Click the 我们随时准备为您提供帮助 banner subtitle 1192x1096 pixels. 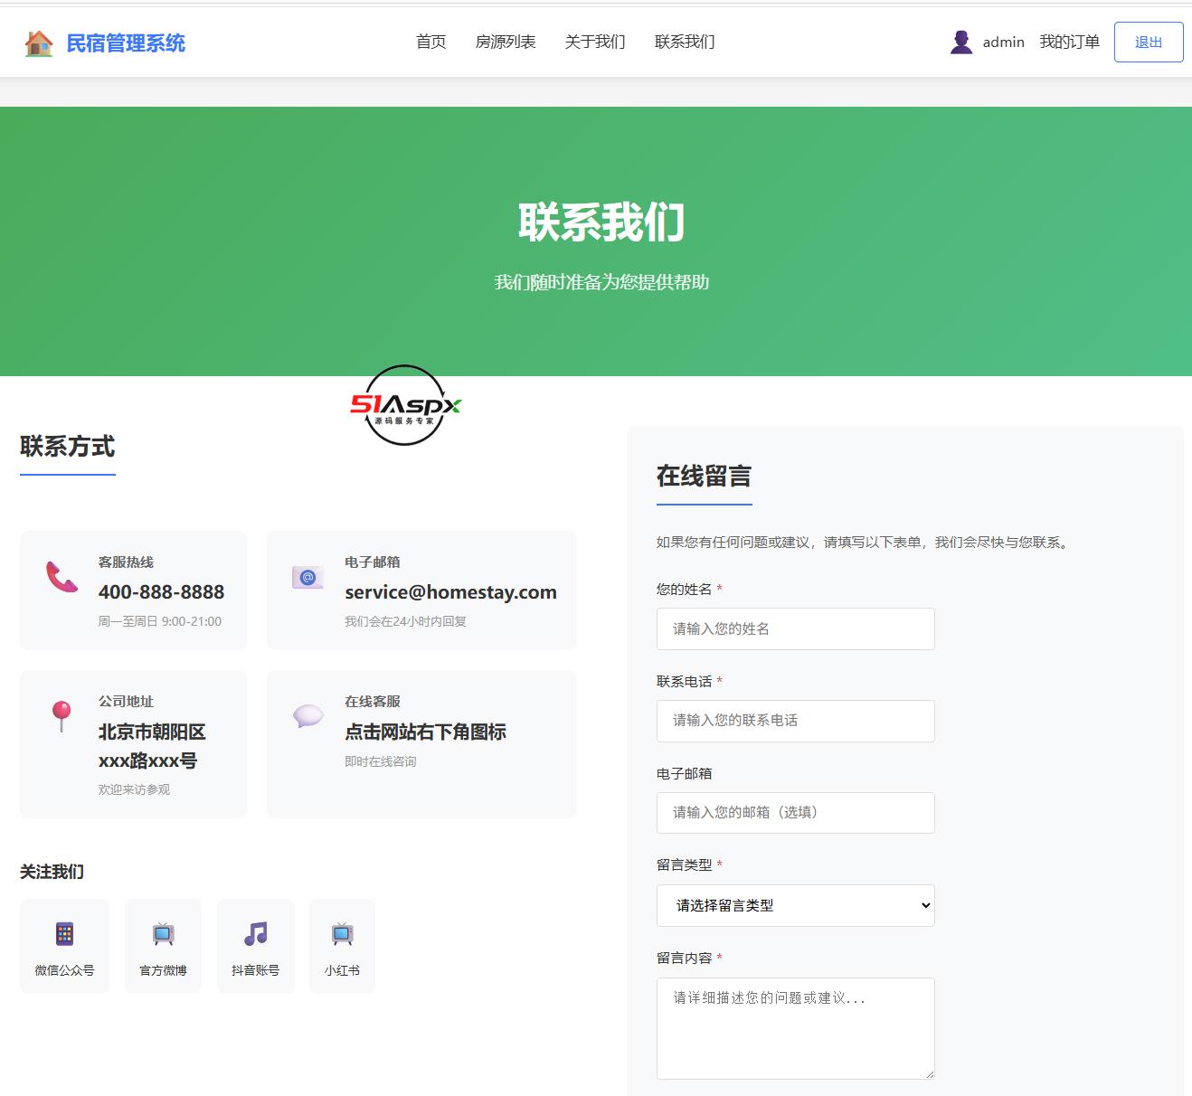[x=601, y=282]
